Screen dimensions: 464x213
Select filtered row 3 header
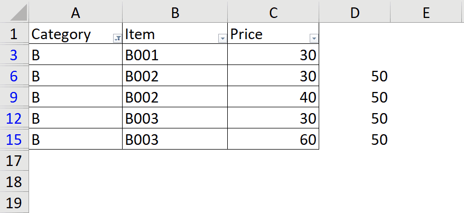coord(14,55)
